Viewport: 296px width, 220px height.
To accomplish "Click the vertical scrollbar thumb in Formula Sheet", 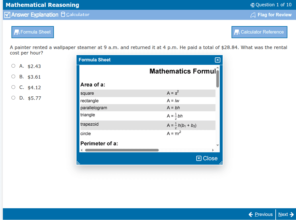I will point(217,78).
